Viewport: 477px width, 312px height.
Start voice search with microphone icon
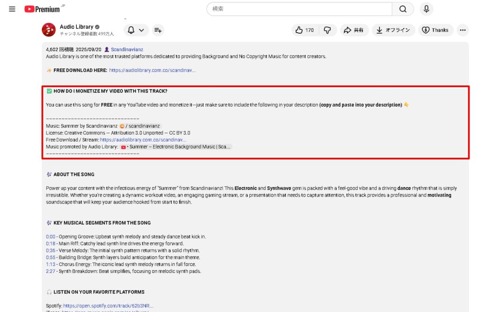pos(426,9)
